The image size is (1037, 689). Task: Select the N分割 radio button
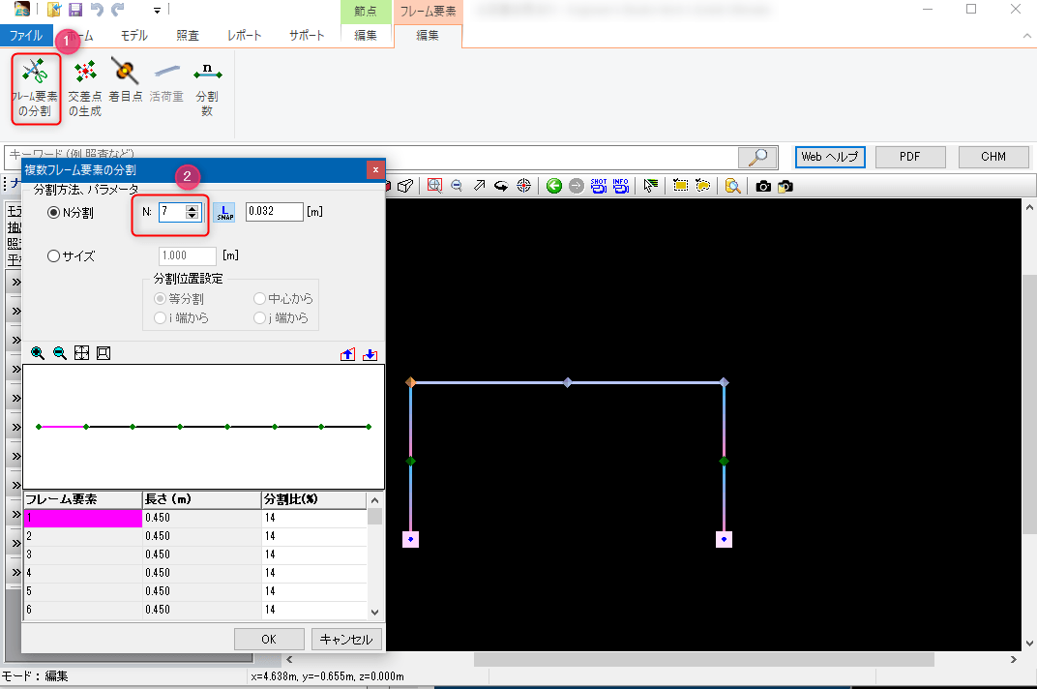click(x=54, y=212)
